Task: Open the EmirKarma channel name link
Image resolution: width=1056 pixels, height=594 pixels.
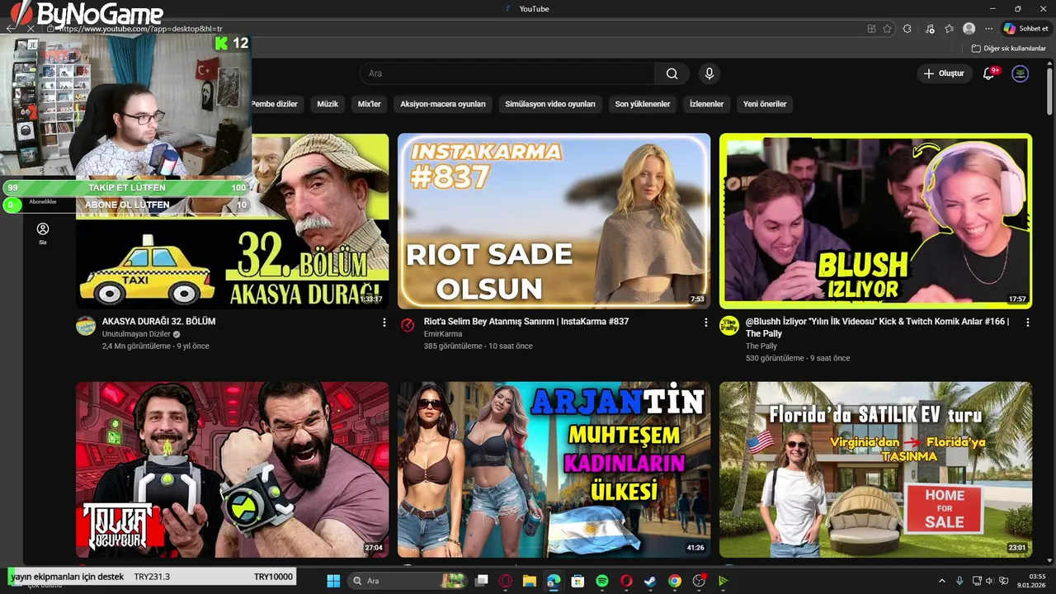Action: click(x=443, y=334)
